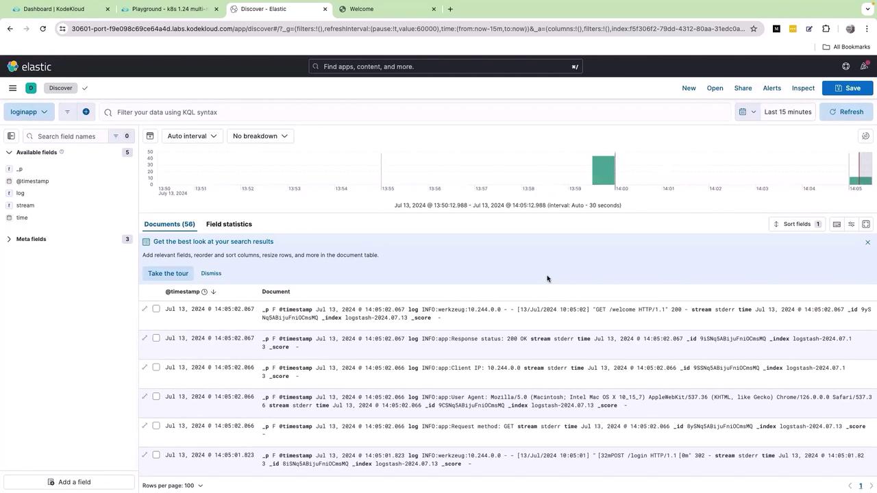Open the saved search badge checkmark menu
This screenshot has height=493, width=877.
[85, 88]
